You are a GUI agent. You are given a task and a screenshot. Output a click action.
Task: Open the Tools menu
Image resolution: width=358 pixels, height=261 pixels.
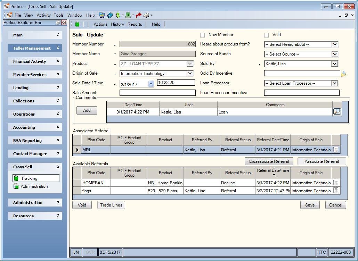point(59,15)
